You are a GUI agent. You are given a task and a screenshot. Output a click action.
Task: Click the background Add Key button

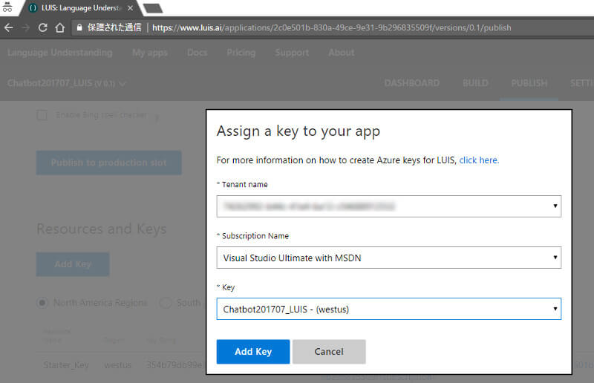(x=73, y=264)
